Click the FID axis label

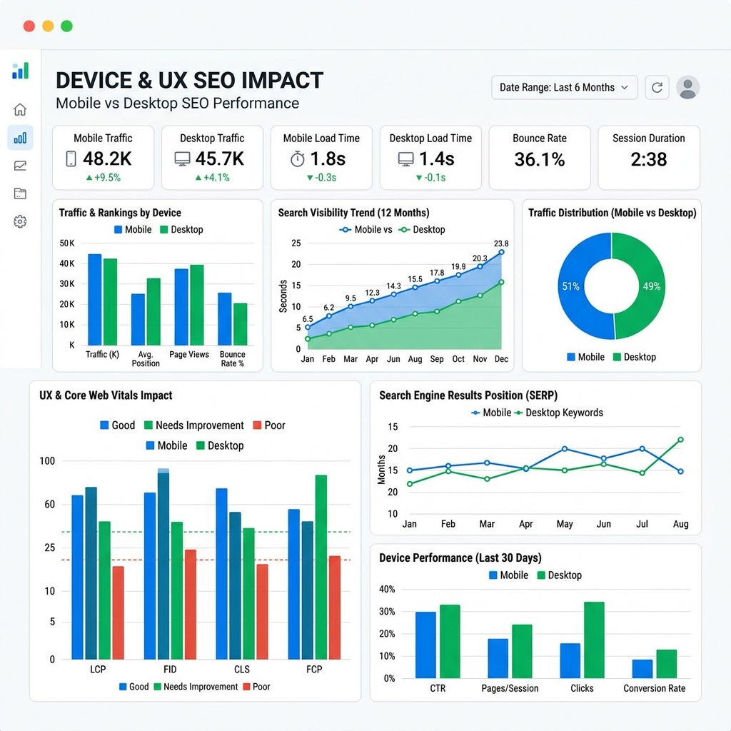click(170, 670)
